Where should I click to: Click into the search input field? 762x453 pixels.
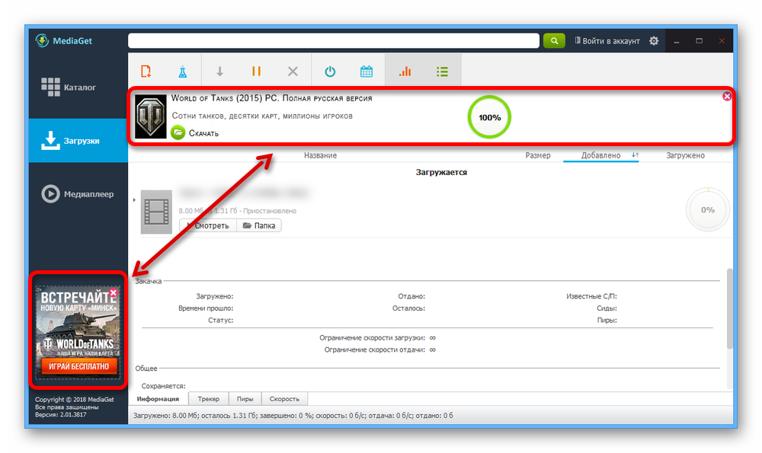[333, 41]
